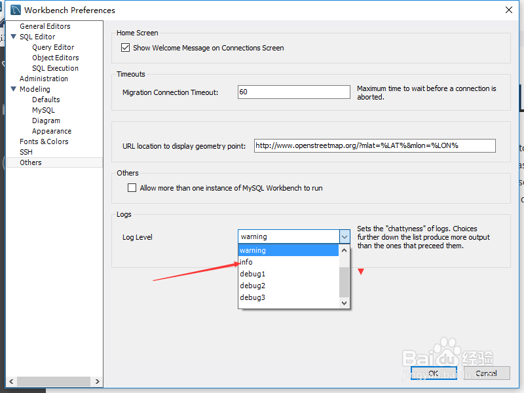Open Query Editor preferences page
The image size is (524, 393).
[x=53, y=47]
